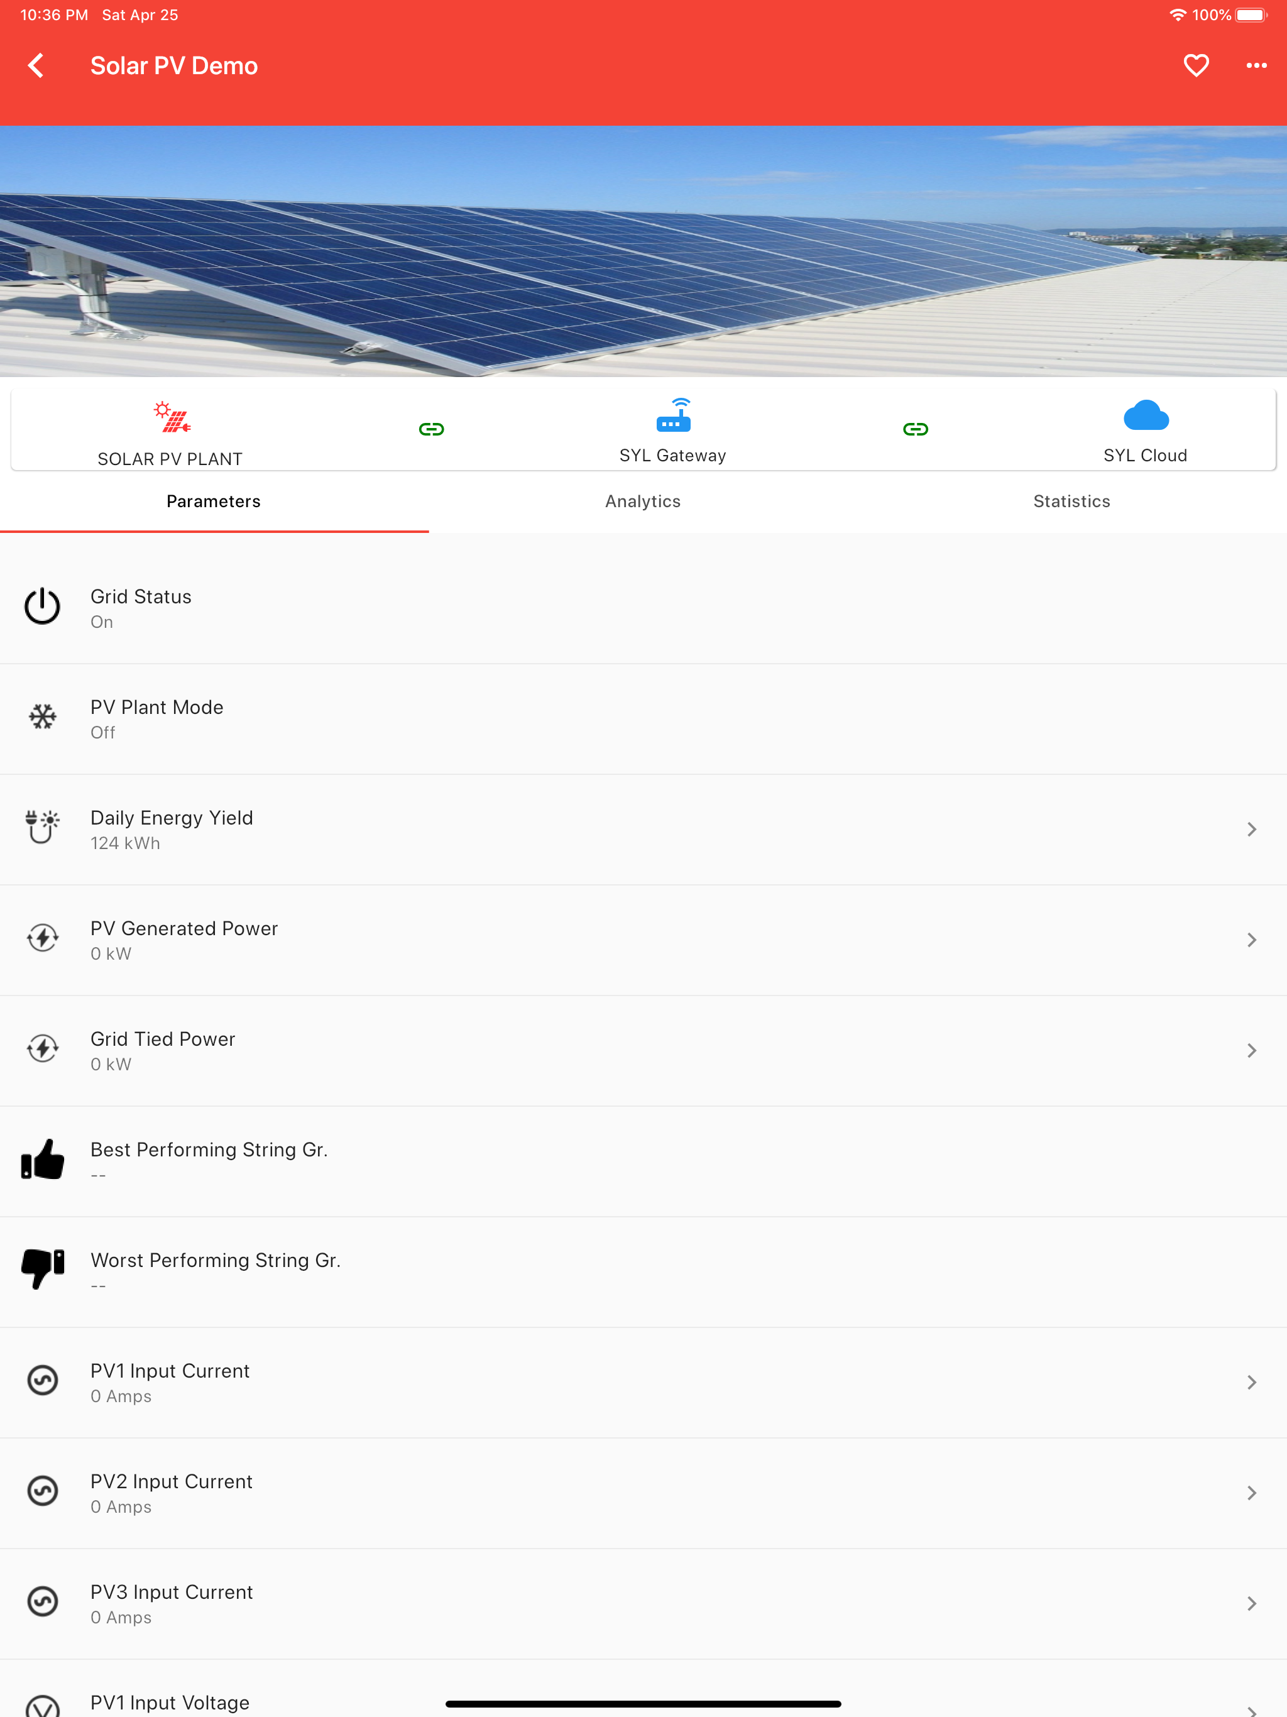Tap the SYL Gateway label

click(673, 456)
